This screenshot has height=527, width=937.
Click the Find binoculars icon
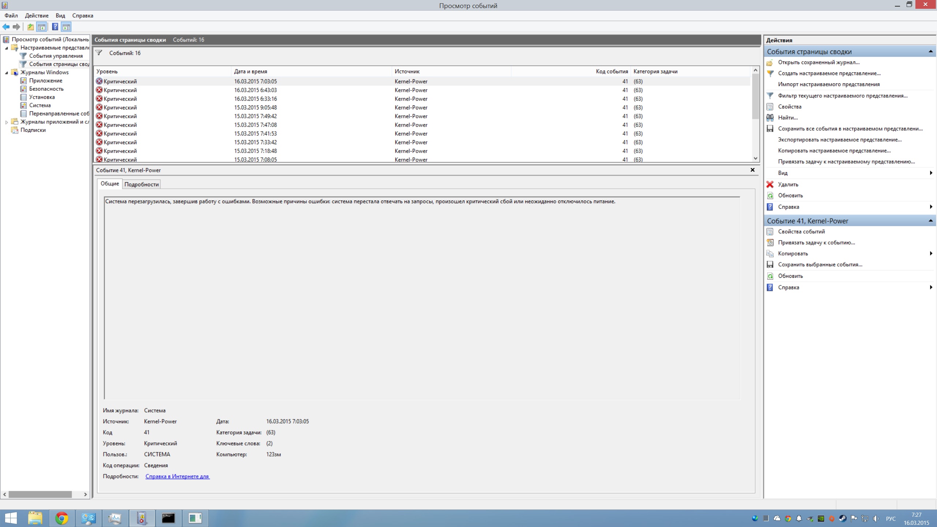(770, 117)
